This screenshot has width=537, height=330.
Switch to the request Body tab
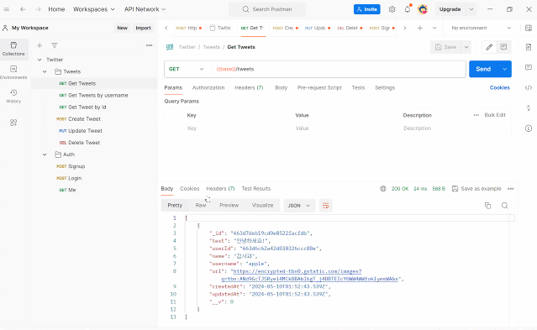click(x=282, y=87)
